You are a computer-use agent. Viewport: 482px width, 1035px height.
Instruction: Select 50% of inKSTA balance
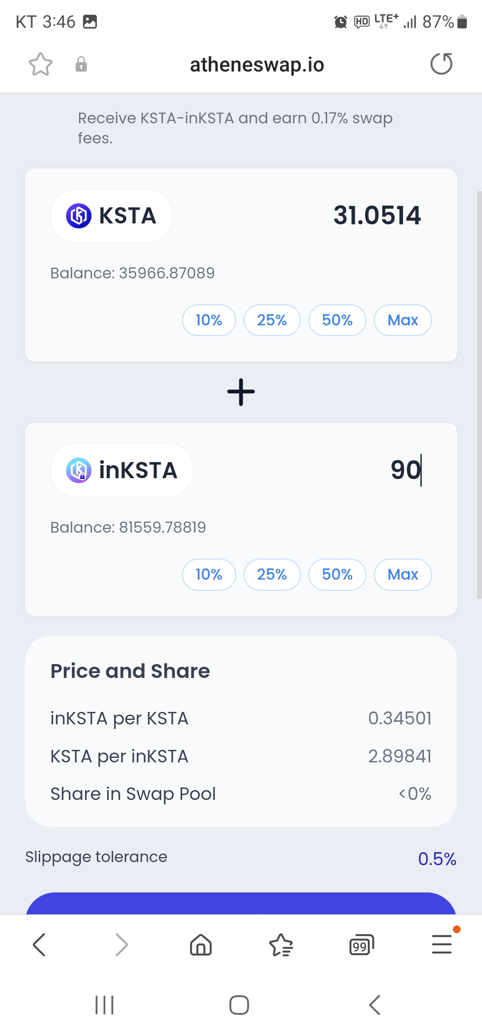point(337,574)
